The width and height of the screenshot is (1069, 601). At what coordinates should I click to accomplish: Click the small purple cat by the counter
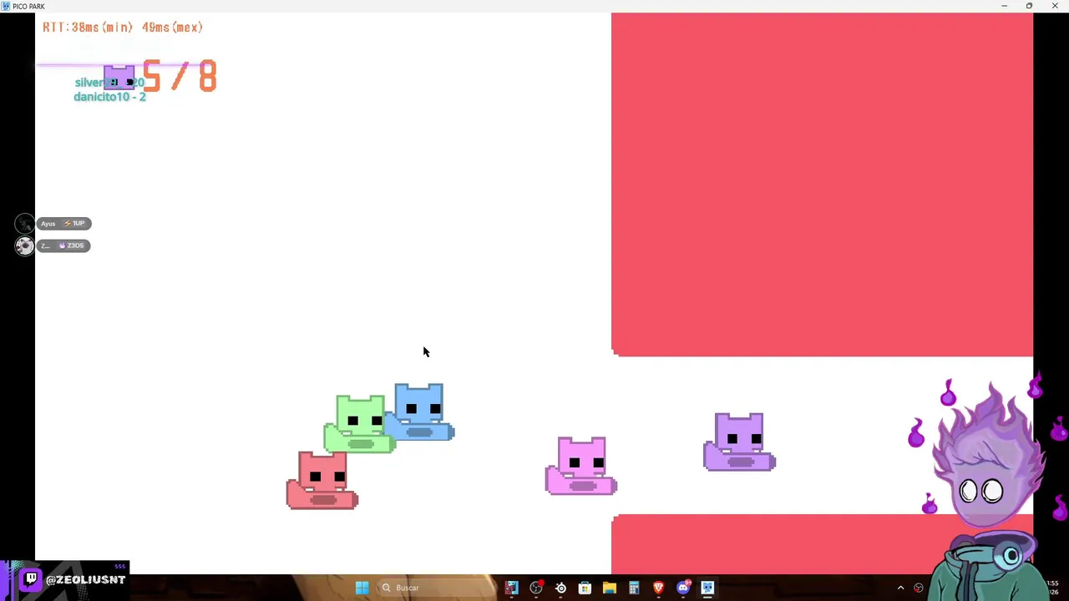(x=119, y=78)
